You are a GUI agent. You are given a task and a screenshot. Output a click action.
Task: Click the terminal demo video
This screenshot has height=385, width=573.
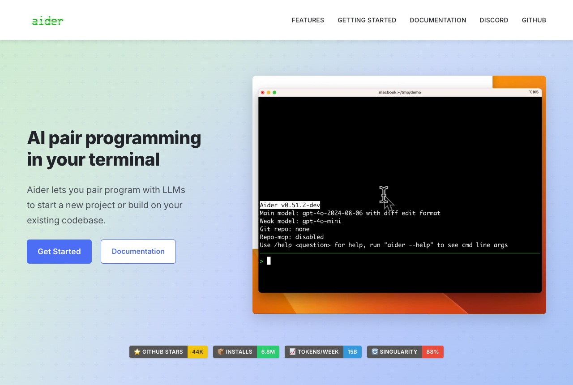click(399, 195)
